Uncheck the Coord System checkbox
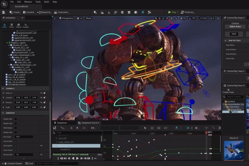The width and height of the screenshot is (249, 166). click(16, 141)
